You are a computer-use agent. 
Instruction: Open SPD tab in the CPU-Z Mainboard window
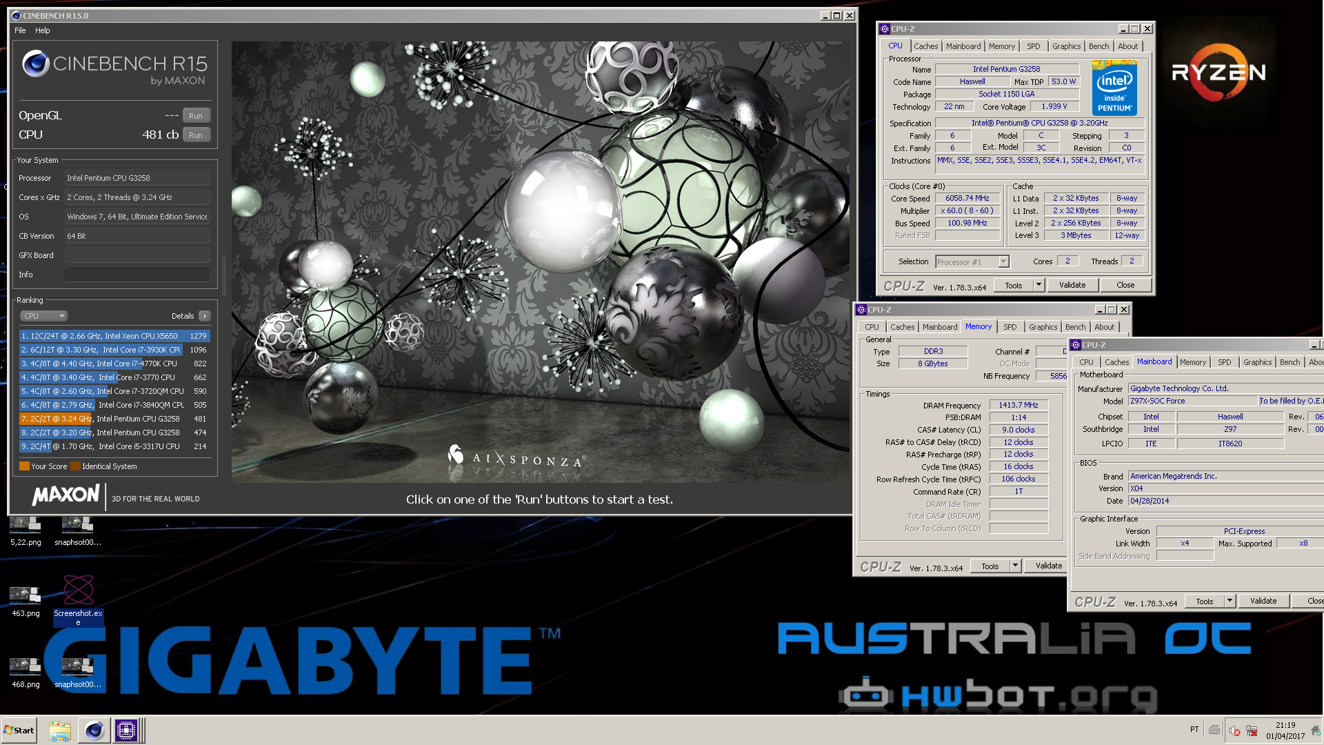tap(1224, 362)
